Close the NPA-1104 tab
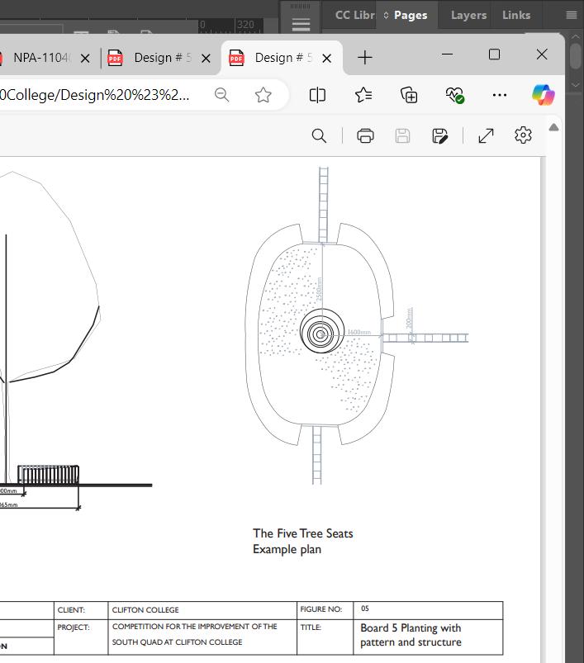The height and width of the screenshot is (663, 584). click(85, 59)
